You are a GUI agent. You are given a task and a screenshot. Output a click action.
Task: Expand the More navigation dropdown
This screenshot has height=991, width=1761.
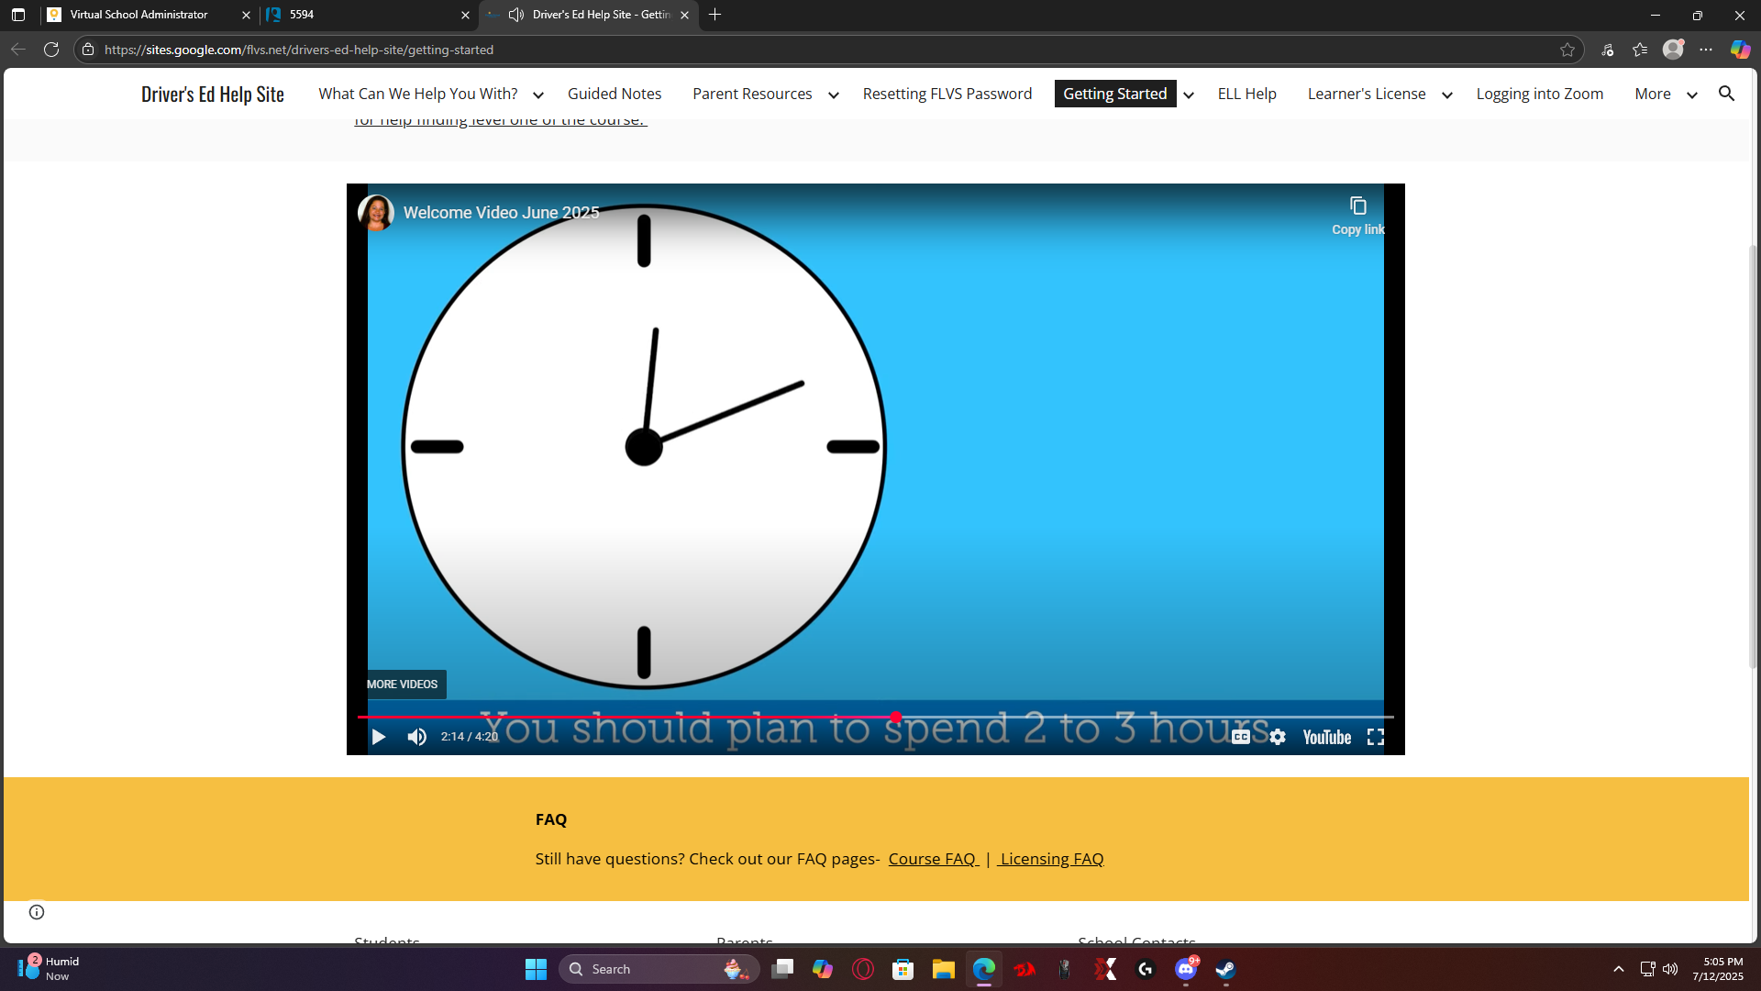pos(1691,95)
